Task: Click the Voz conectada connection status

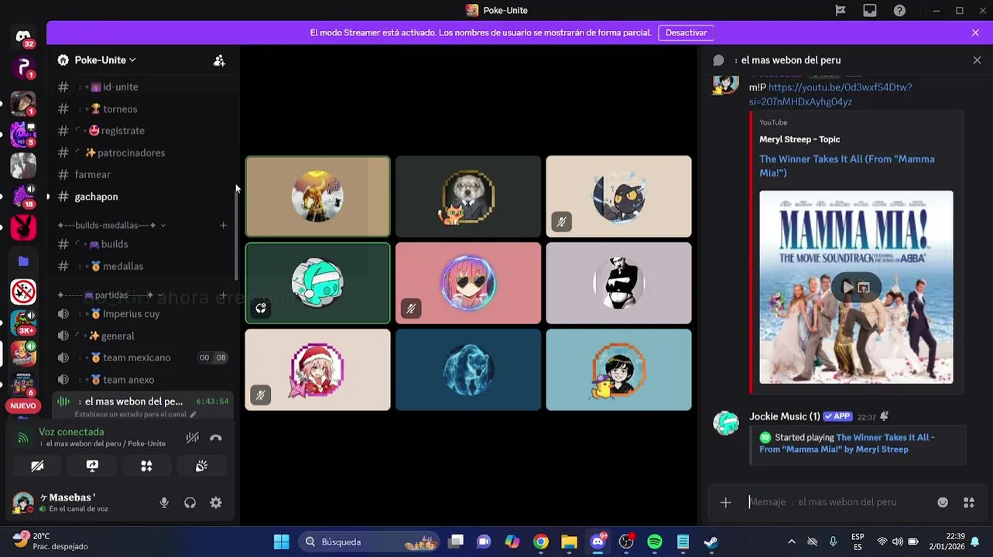Action: click(x=71, y=432)
